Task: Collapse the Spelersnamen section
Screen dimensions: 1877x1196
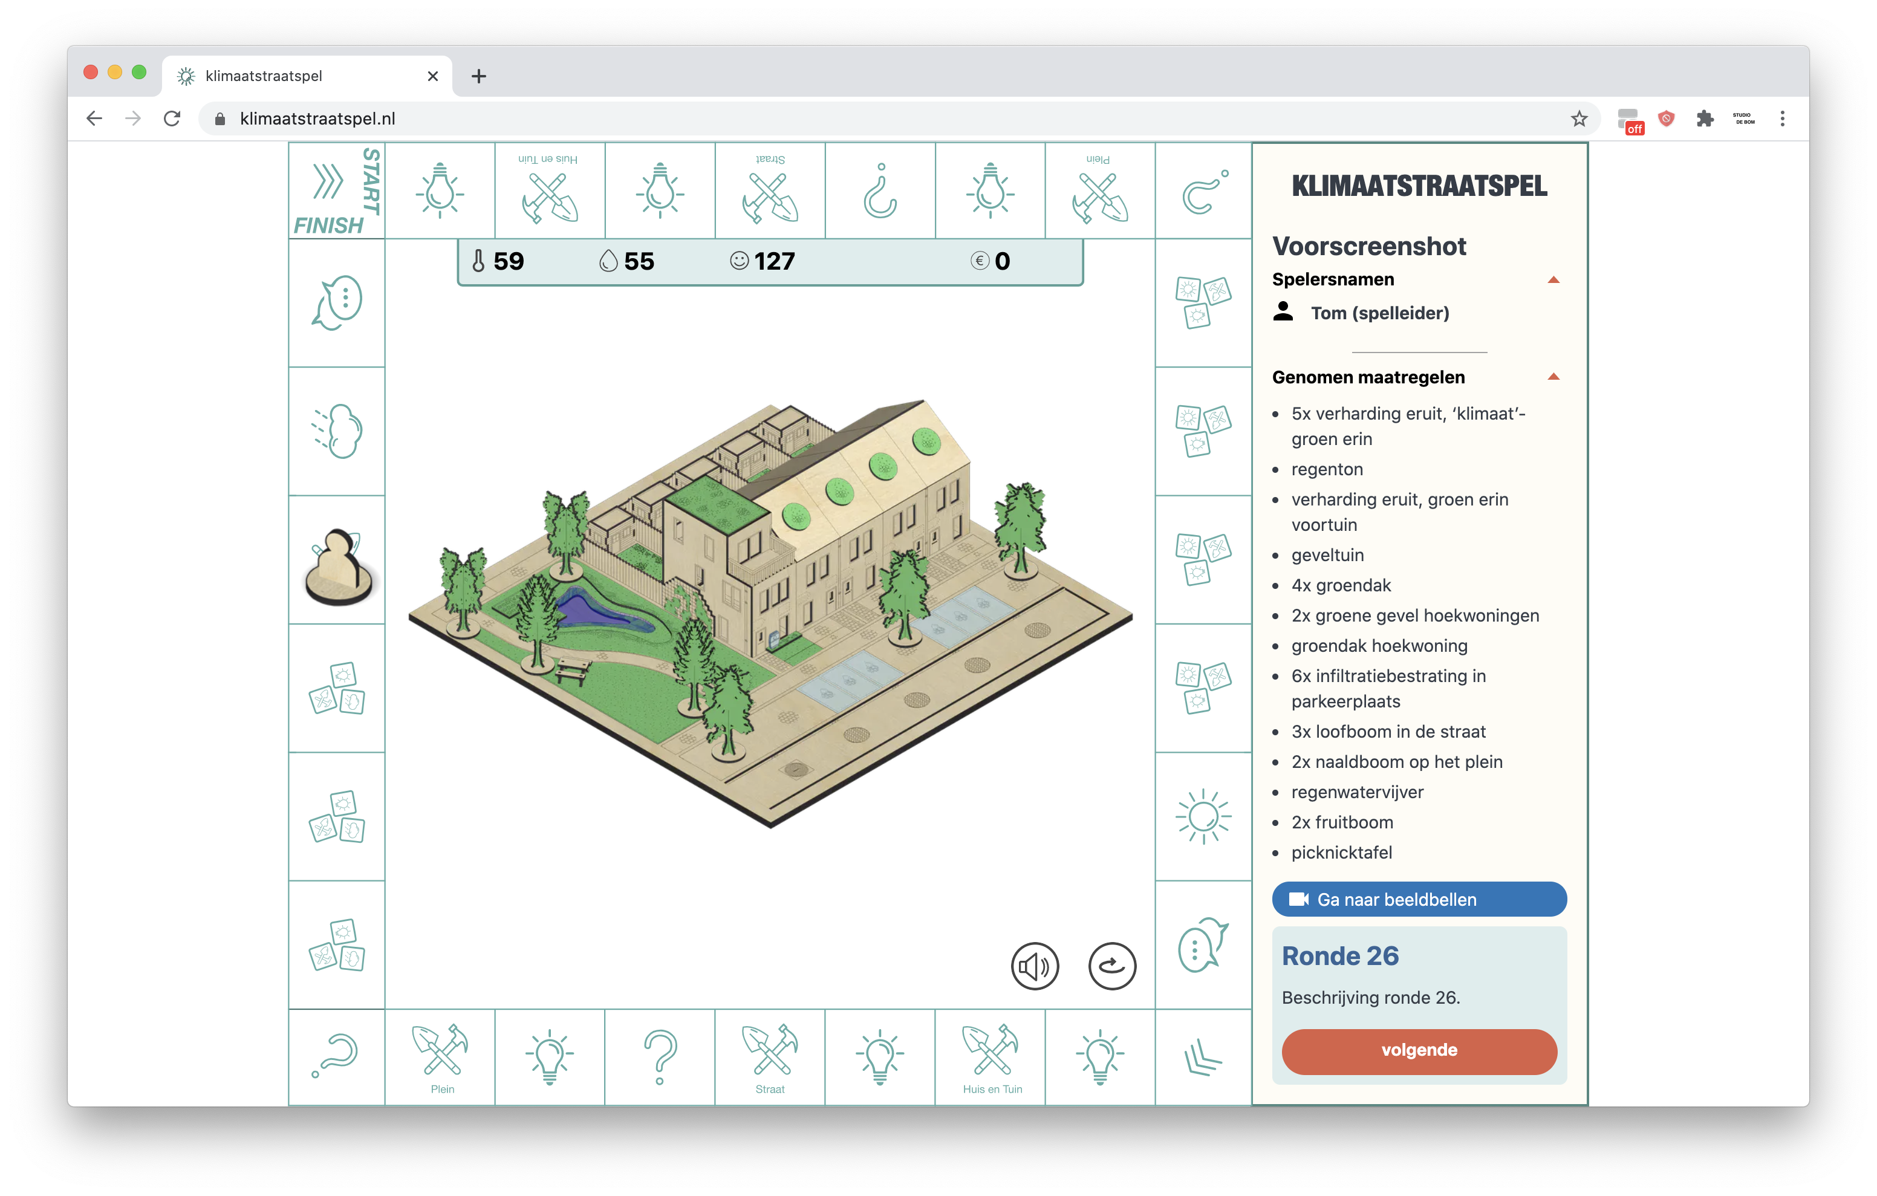Action: (1553, 280)
